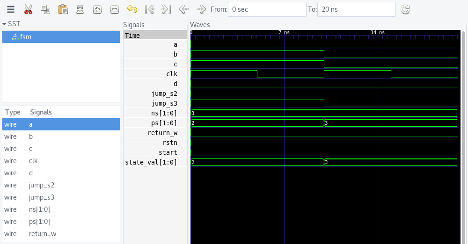Edit the To time field

[356, 9]
